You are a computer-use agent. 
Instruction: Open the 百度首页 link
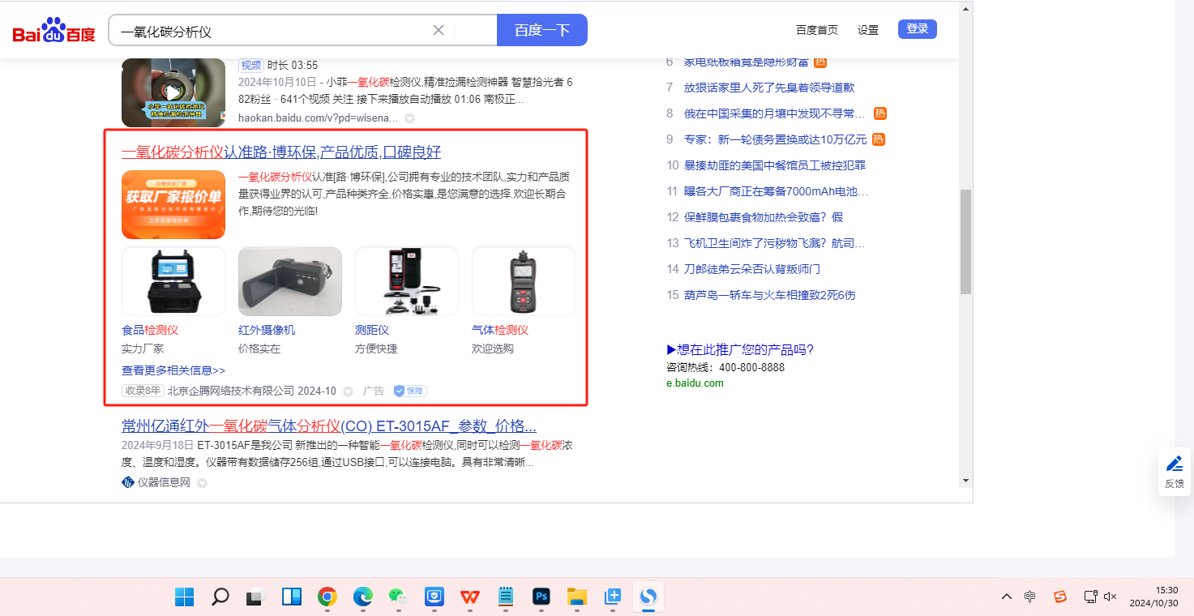coord(817,30)
